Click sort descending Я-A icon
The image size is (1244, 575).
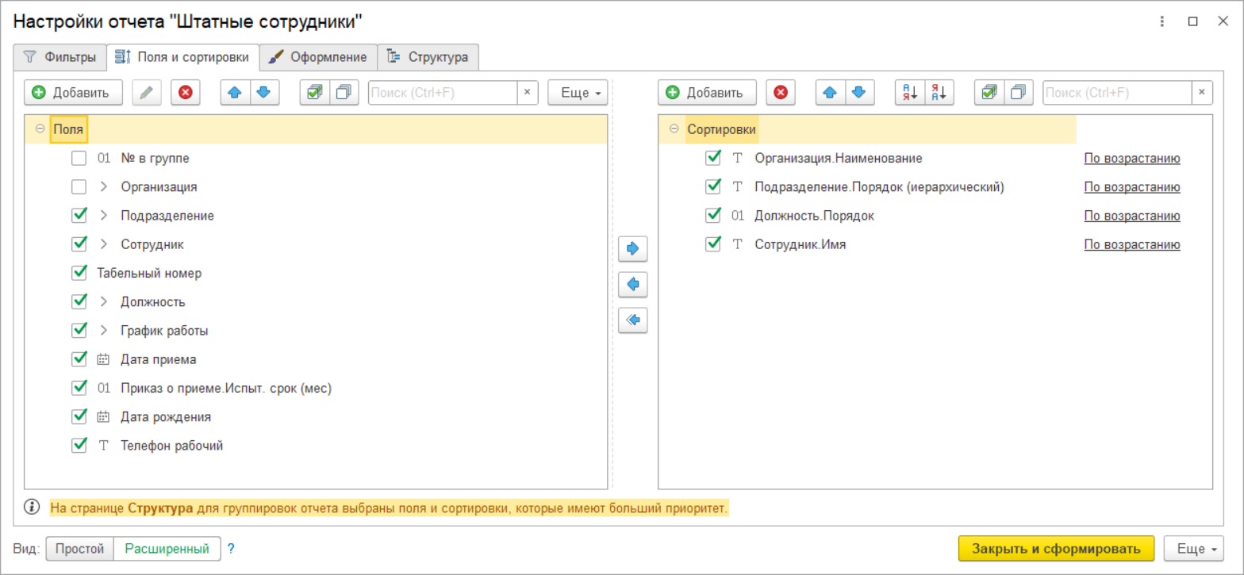(939, 93)
